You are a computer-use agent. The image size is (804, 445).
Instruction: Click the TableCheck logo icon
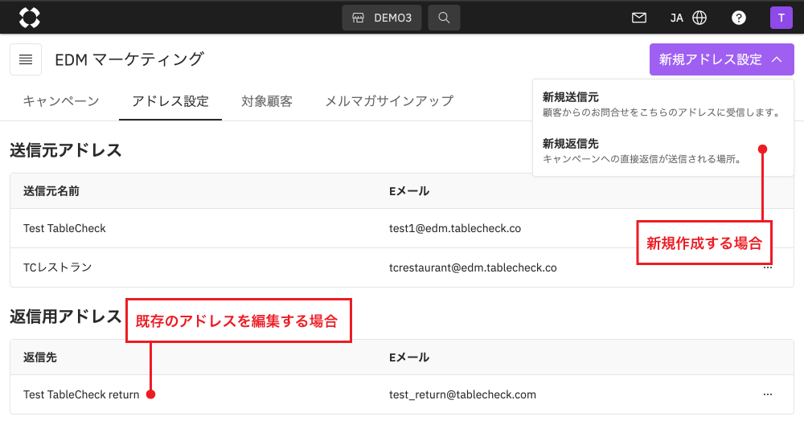click(29, 18)
